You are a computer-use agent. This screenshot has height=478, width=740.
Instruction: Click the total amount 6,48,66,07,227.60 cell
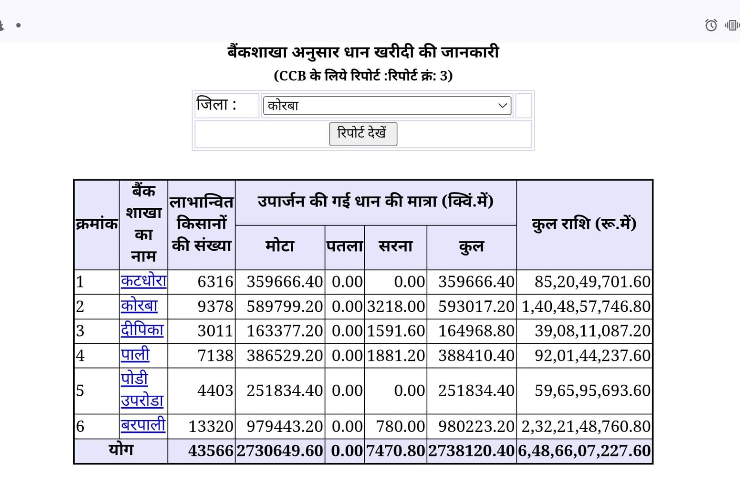[584, 451]
